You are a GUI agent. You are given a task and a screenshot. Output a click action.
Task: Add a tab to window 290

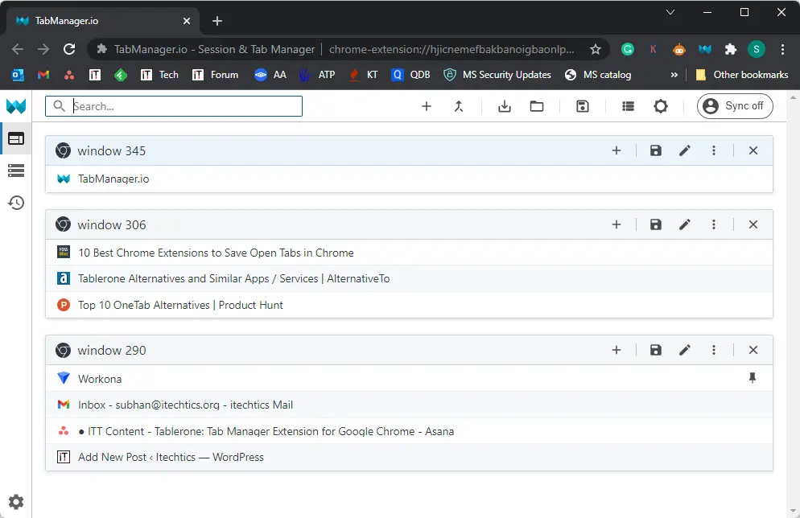click(616, 350)
